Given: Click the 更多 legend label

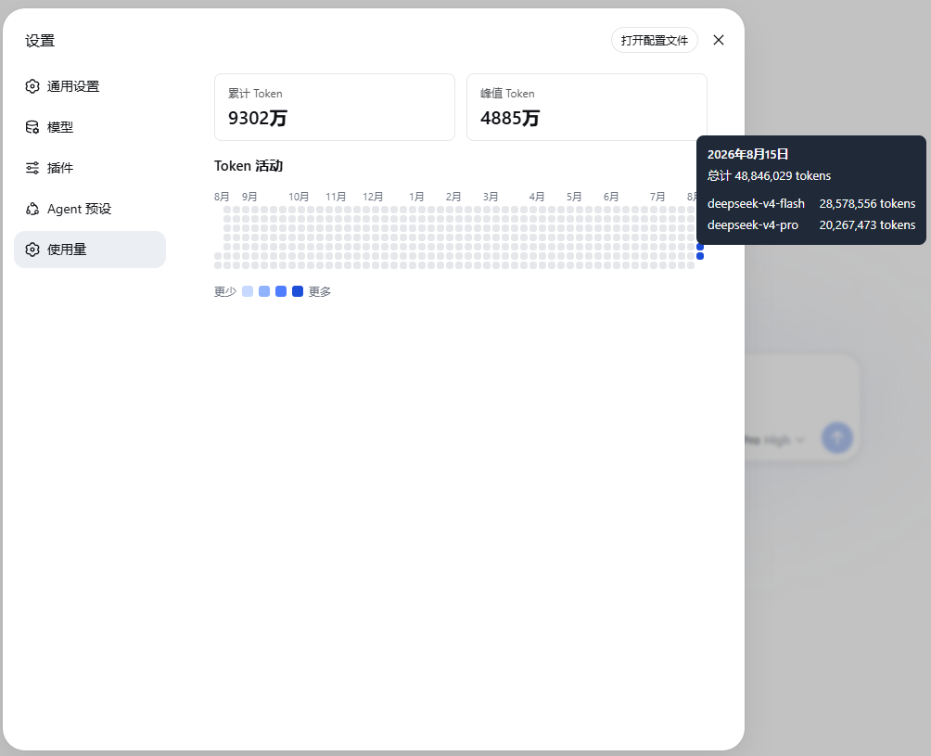Looking at the screenshot, I should point(319,291).
